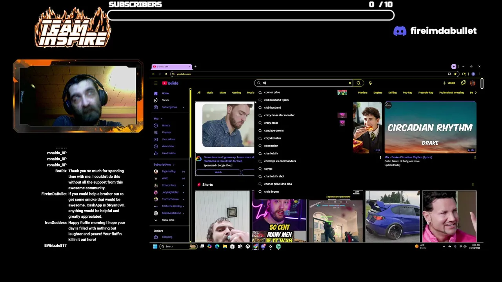Image resolution: width=502 pixels, height=282 pixels.
Task: Click the Create button
Action: (449, 83)
